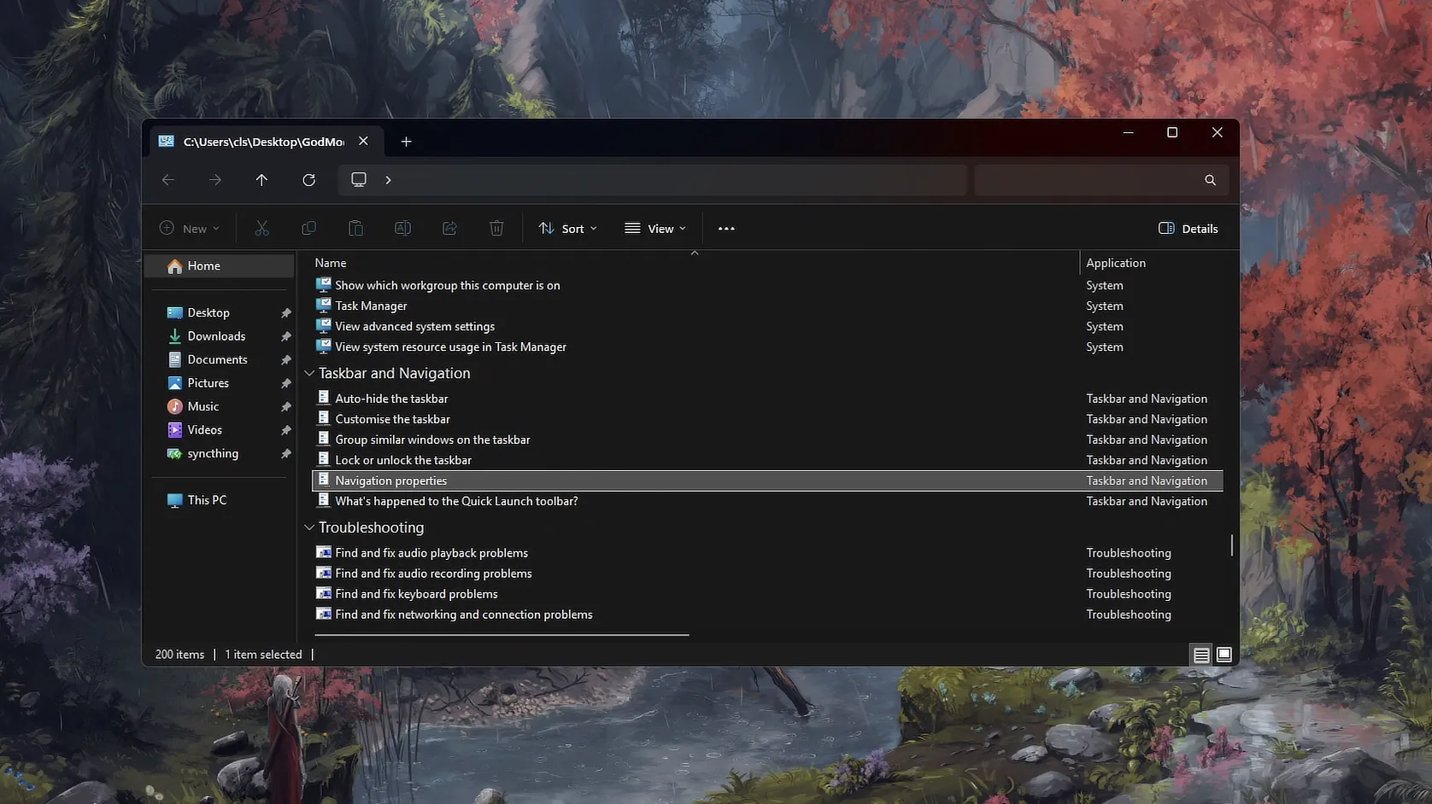Viewport: 1432px width, 804px height.
Task: Click the horizontal scrollbar at list bottom
Action: (x=502, y=635)
